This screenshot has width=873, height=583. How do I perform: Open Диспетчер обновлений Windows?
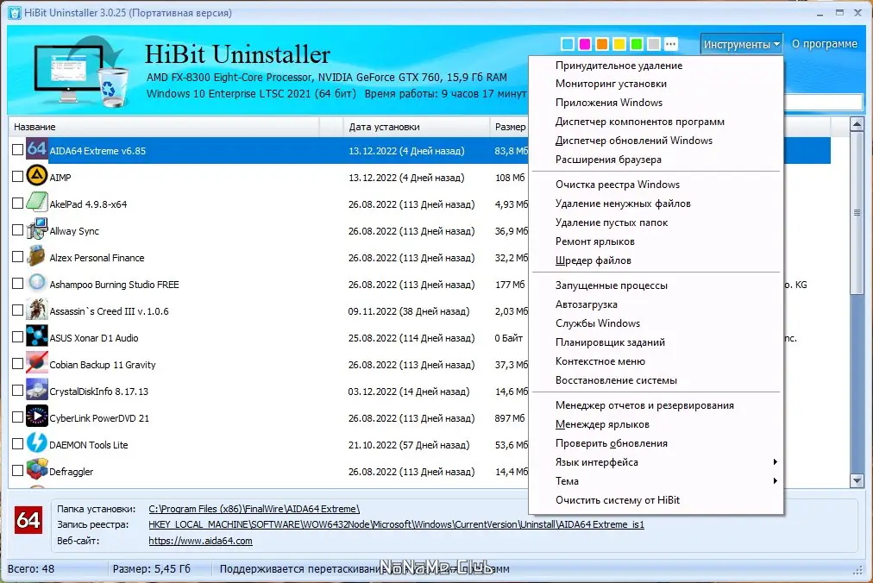point(656,141)
